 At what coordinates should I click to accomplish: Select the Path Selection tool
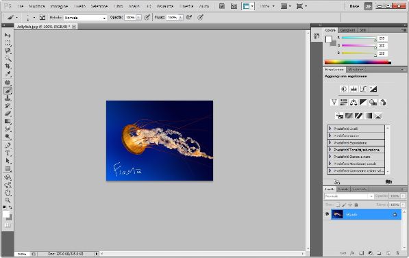(8, 161)
